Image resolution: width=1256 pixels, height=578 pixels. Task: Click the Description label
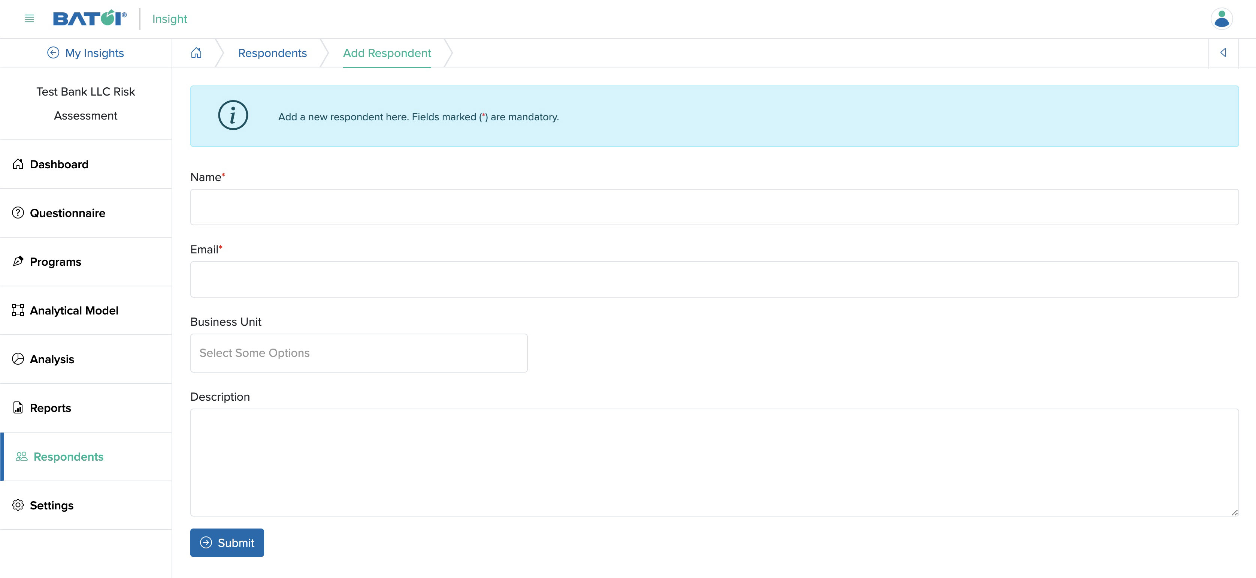(220, 397)
